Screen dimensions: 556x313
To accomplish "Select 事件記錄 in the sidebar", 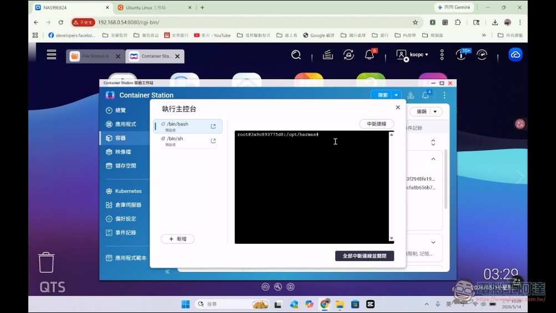I will click(x=124, y=233).
